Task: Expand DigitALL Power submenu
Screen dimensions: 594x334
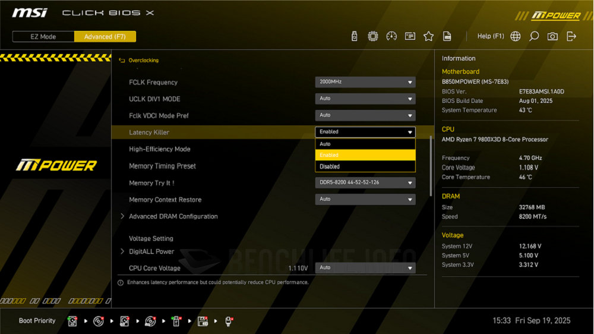Action: coord(151,251)
